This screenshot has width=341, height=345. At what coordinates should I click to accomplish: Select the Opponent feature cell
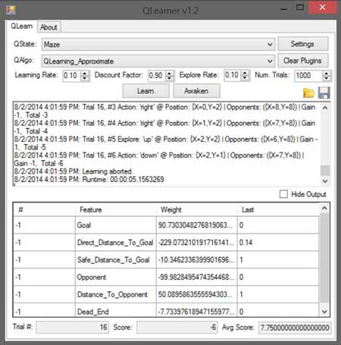pos(116,278)
